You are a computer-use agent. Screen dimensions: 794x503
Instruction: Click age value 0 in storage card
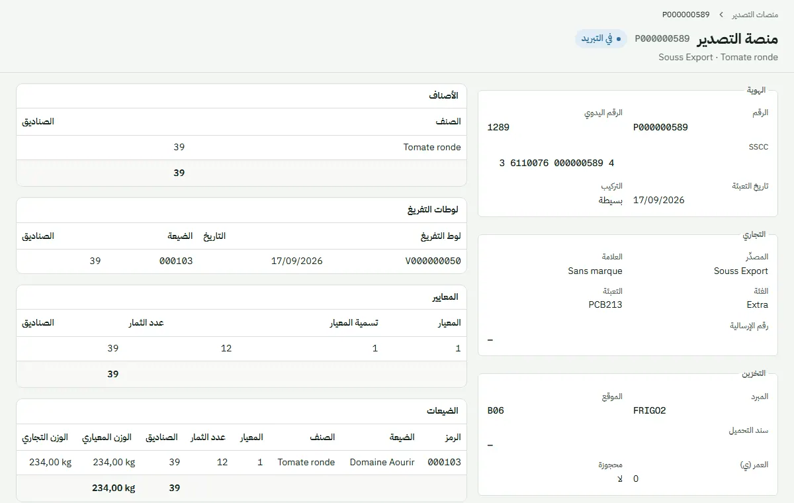click(636, 479)
